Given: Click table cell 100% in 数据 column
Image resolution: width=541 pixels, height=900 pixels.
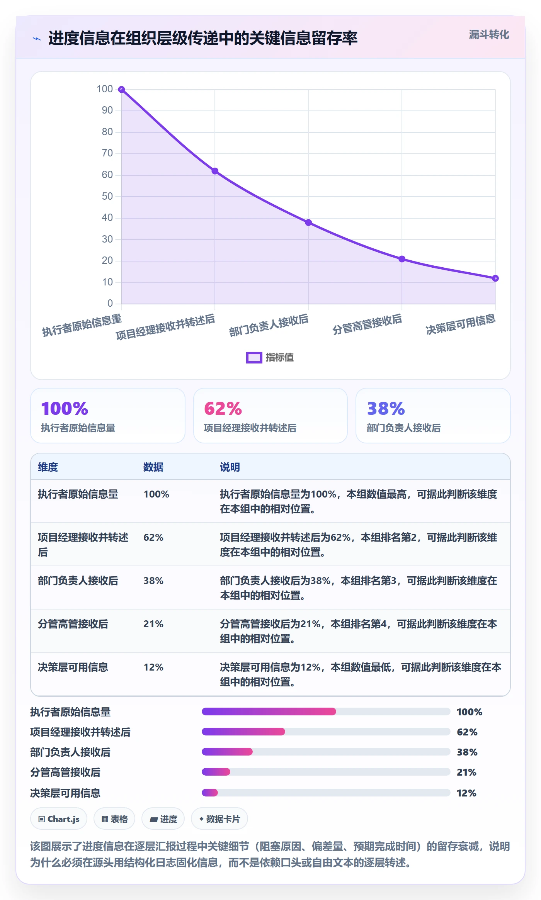Looking at the screenshot, I should tap(157, 494).
